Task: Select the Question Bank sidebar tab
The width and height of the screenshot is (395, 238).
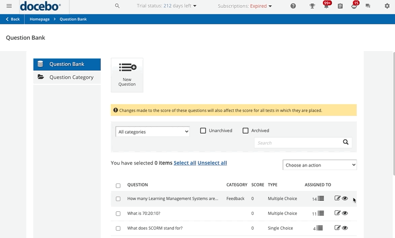Action: point(67,64)
